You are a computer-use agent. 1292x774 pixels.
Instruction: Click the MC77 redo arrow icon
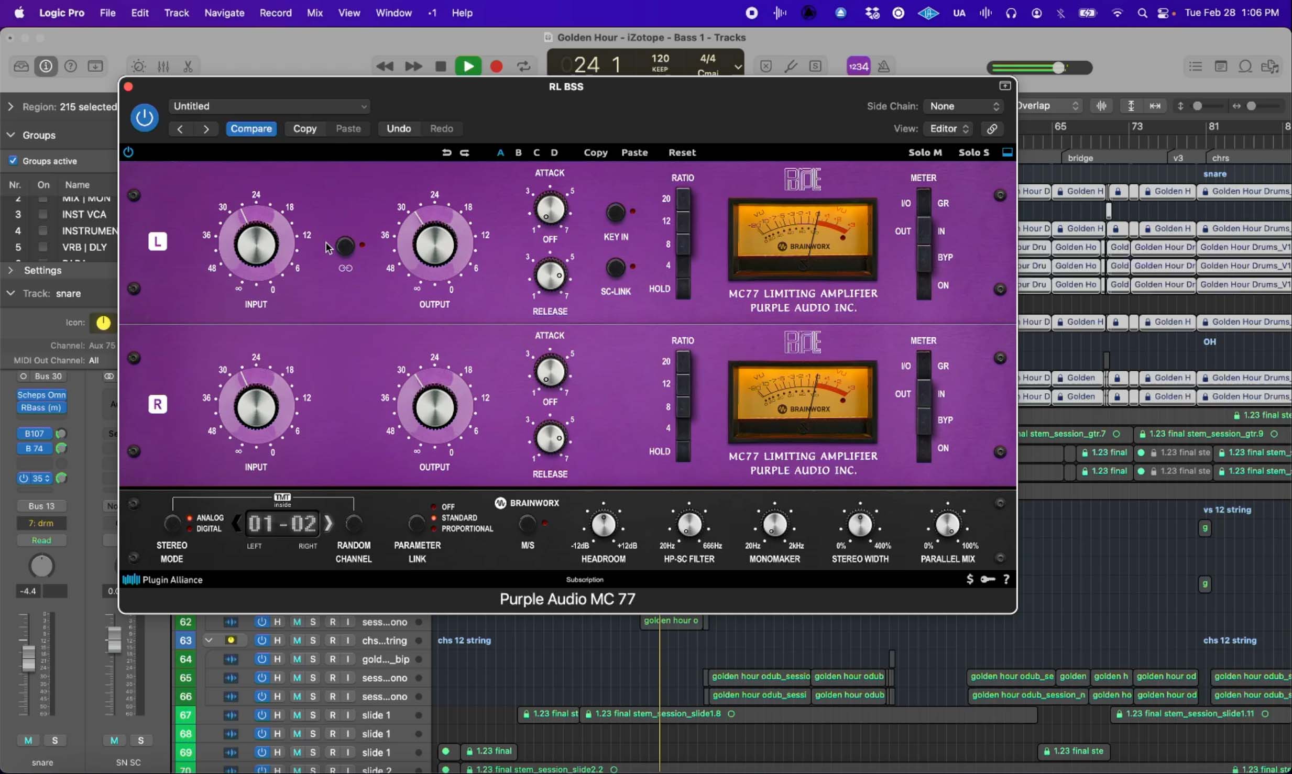[464, 152]
